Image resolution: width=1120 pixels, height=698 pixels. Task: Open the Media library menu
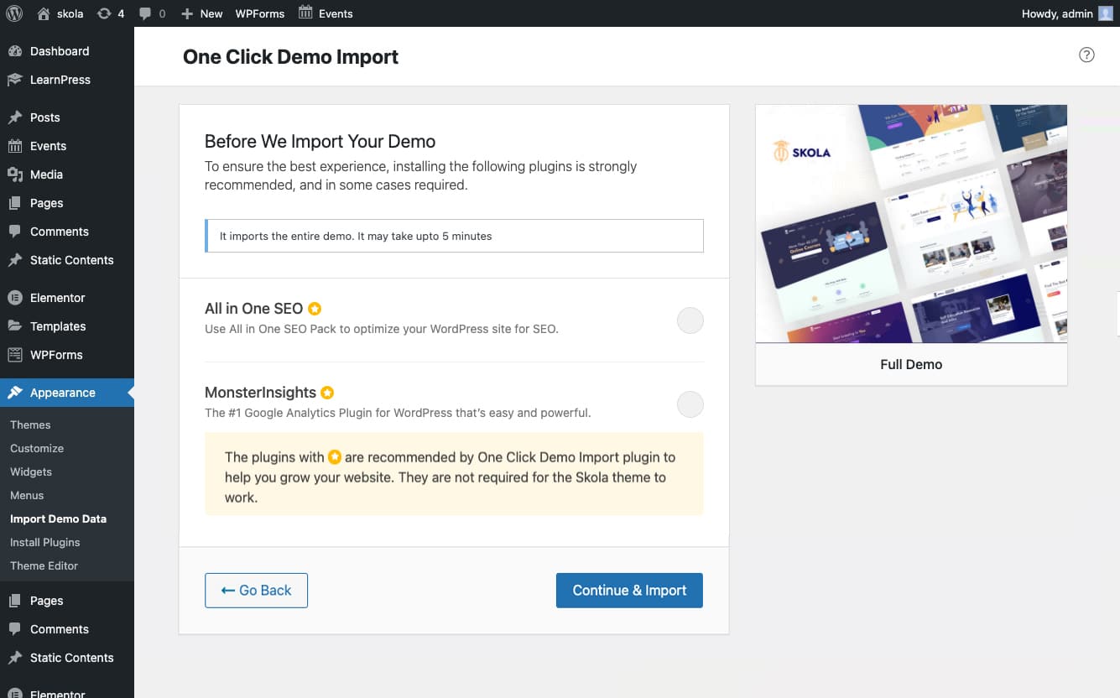tap(67, 174)
